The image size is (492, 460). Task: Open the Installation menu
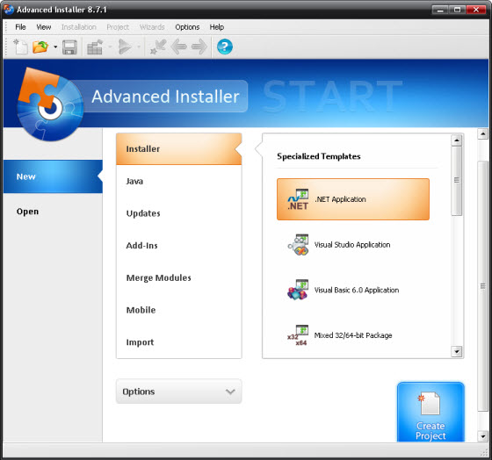tap(79, 27)
